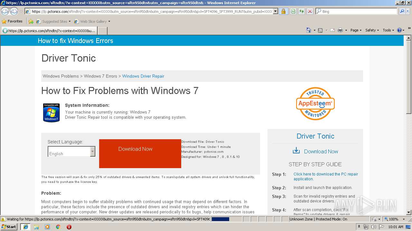Screen dimensions: 412x231
Task: Open the Select Language English dropdown
Action: pyautogui.click(x=71, y=151)
